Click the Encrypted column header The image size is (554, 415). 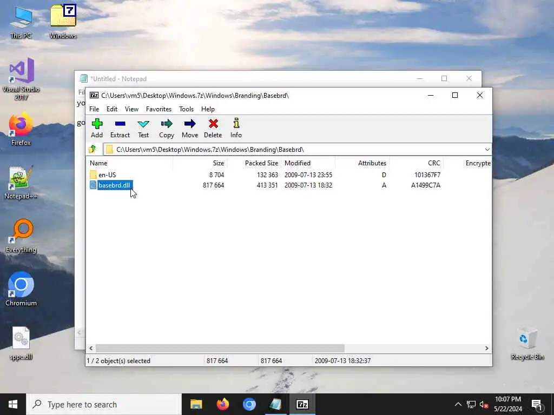pyautogui.click(x=467, y=163)
